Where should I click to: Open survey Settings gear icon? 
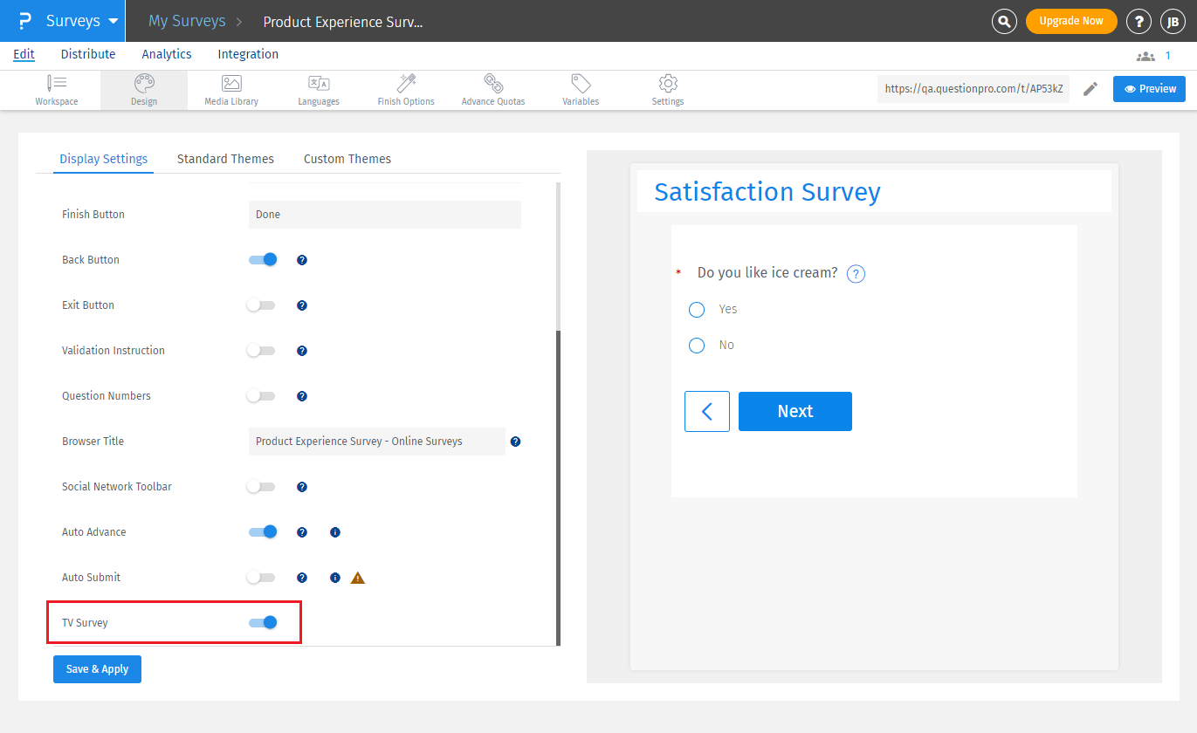[668, 90]
